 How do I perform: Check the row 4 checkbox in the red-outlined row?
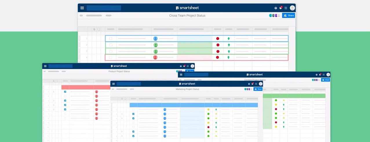pyautogui.click(x=111, y=57)
